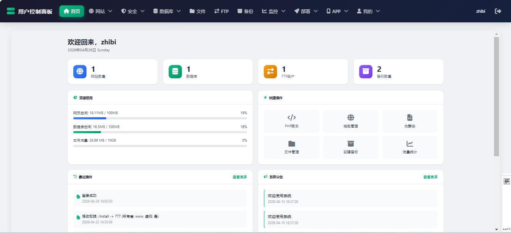This screenshot has height=233, width=511.
Task: Open the 流量统计 quick action
Action: tap(410, 147)
